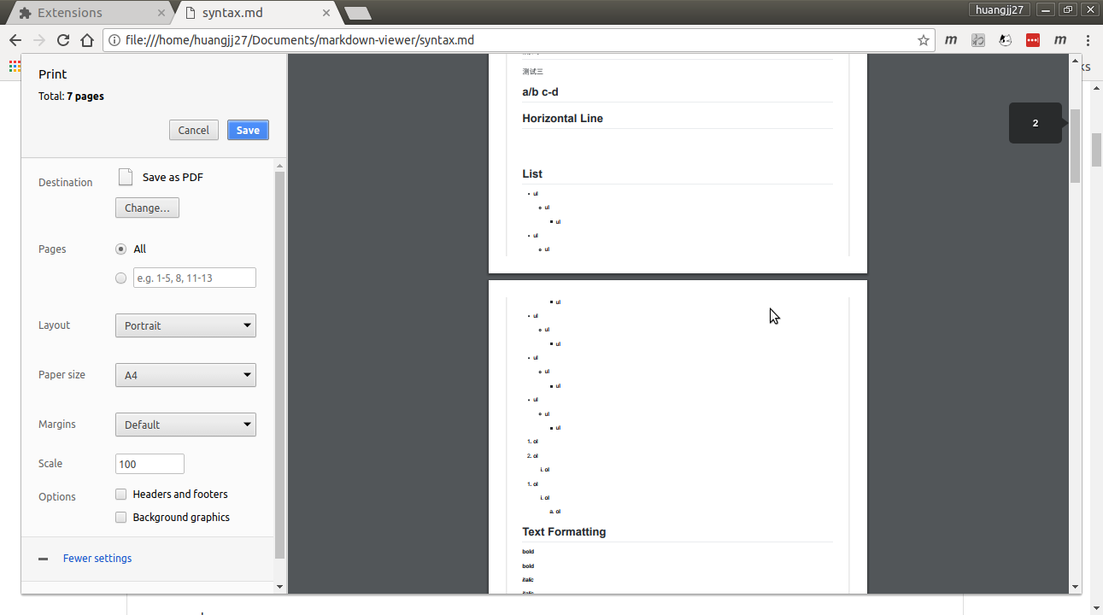This screenshot has width=1103, height=615.
Task: Open the cat face extension icon
Action: click(x=1006, y=40)
